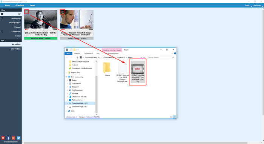This screenshot has width=264, height=144.
Task: Go up one level in Explorer
Action: pyautogui.click(x=77, y=58)
